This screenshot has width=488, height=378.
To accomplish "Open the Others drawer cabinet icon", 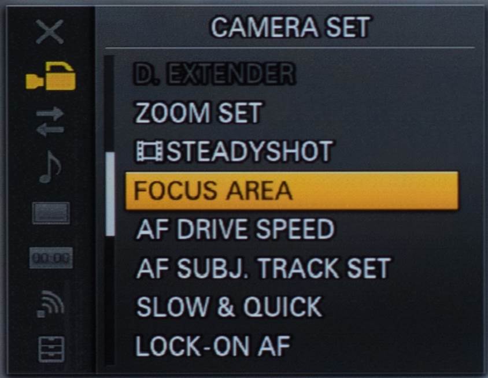I will (x=51, y=349).
